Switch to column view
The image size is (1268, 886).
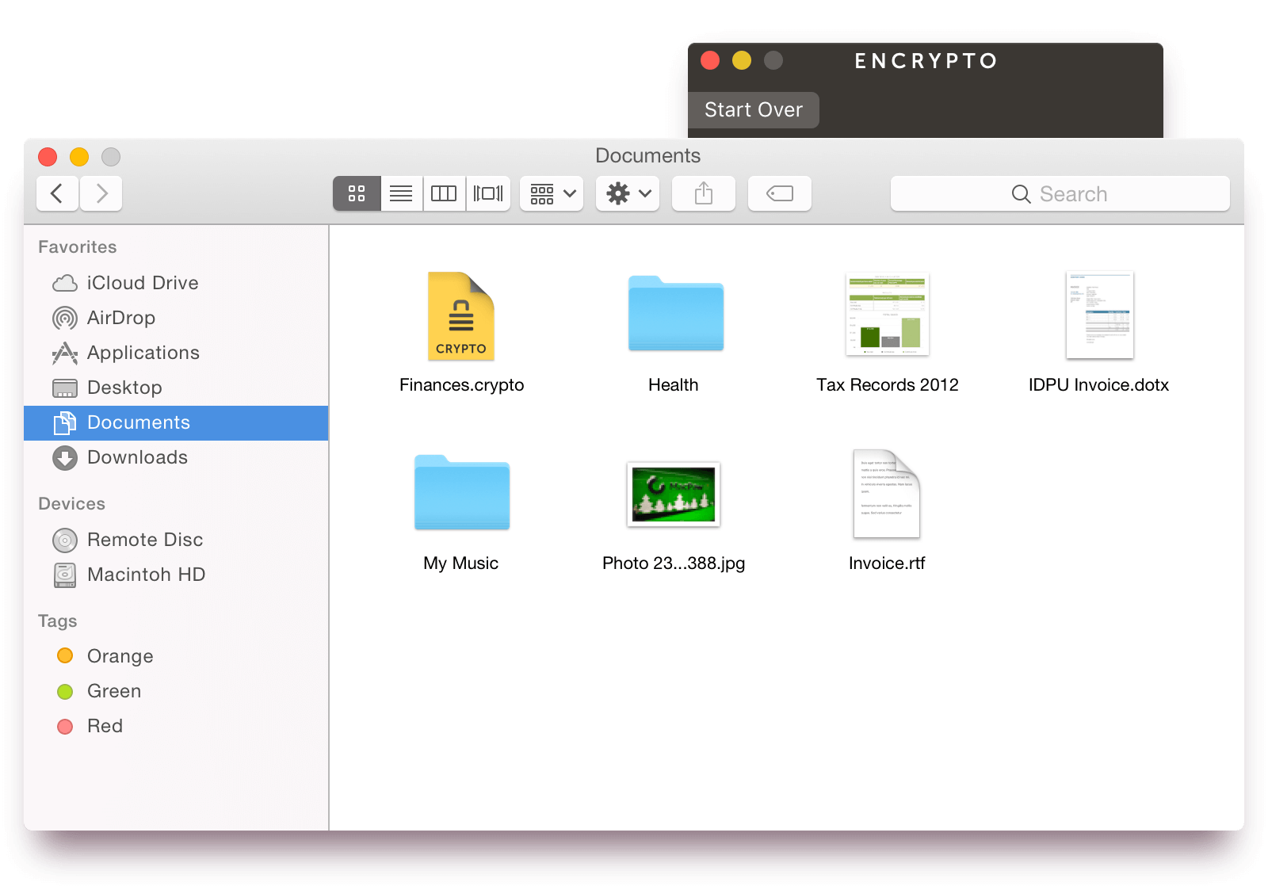point(444,193)
